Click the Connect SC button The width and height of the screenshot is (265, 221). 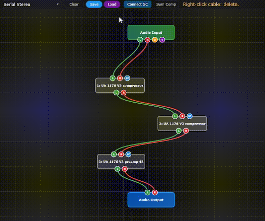(138, 4)
